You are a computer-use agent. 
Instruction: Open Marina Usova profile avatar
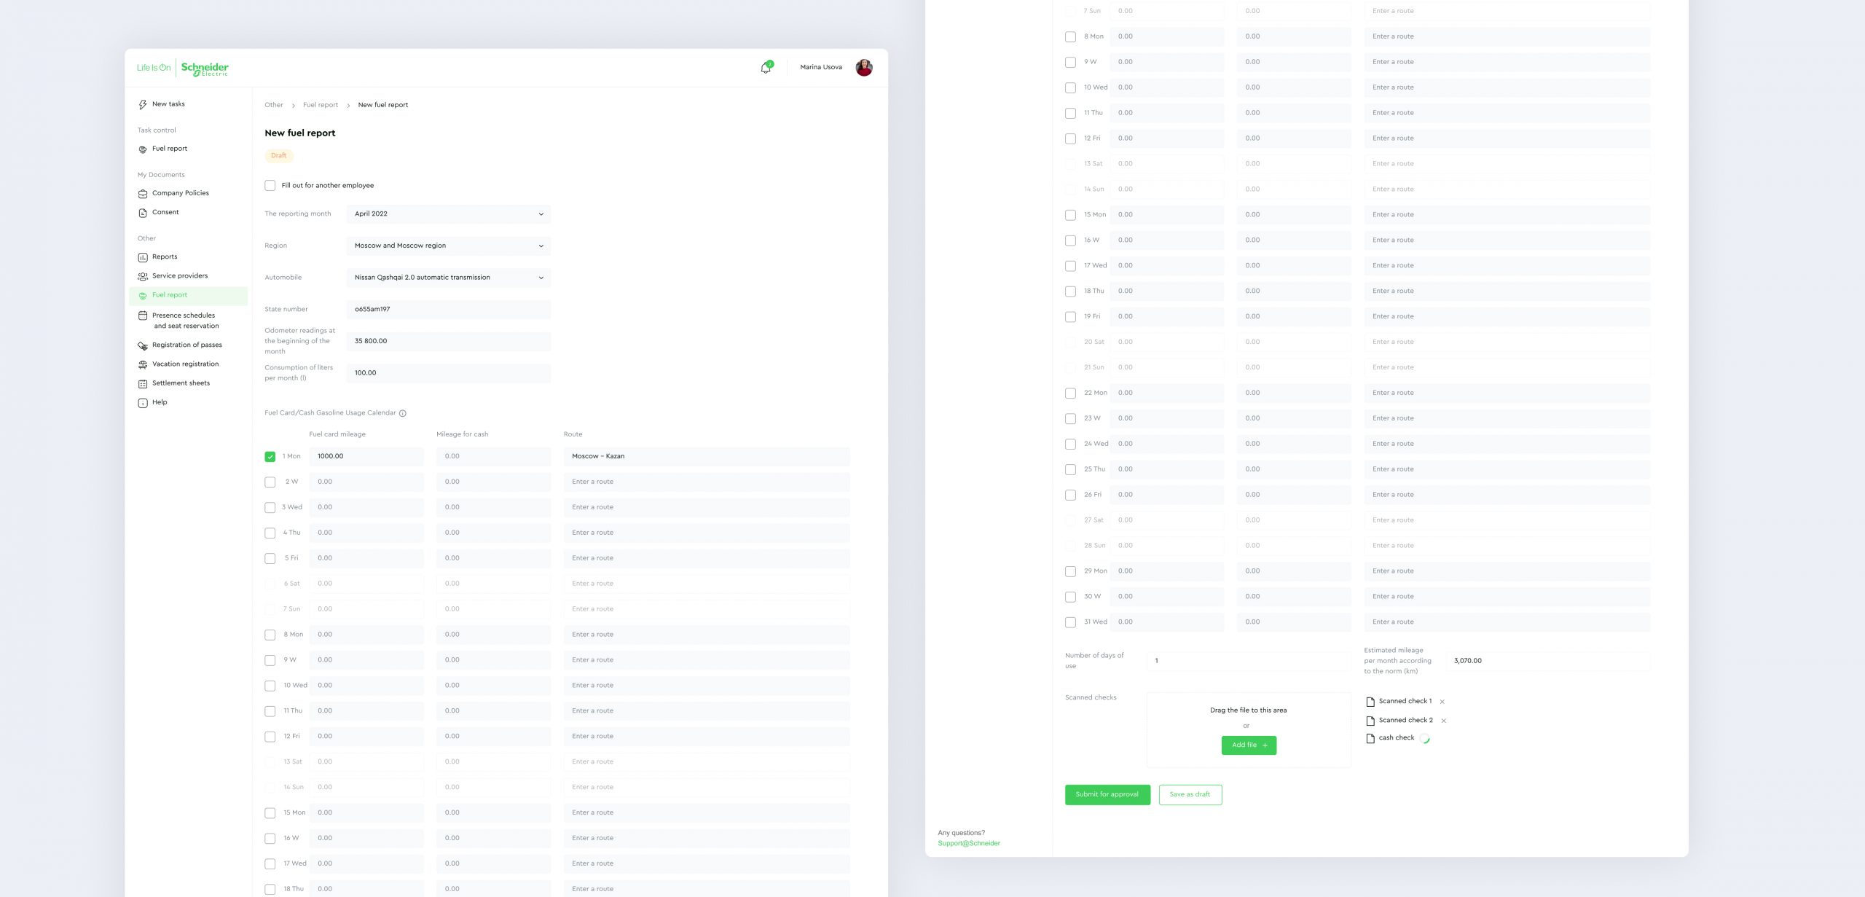[x=863, y=67]
